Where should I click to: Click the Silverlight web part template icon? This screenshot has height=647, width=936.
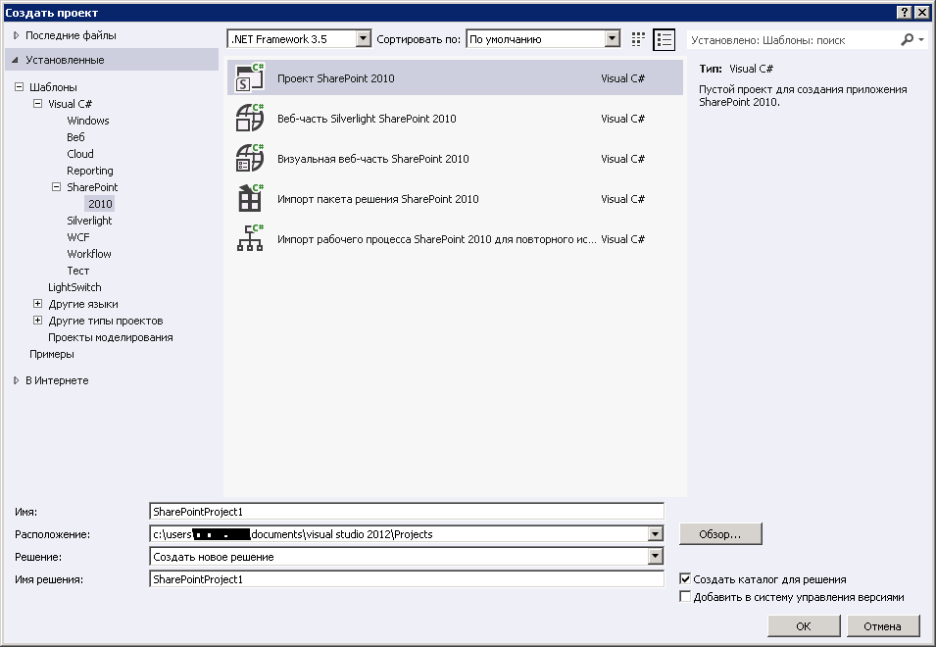[251, 119]
